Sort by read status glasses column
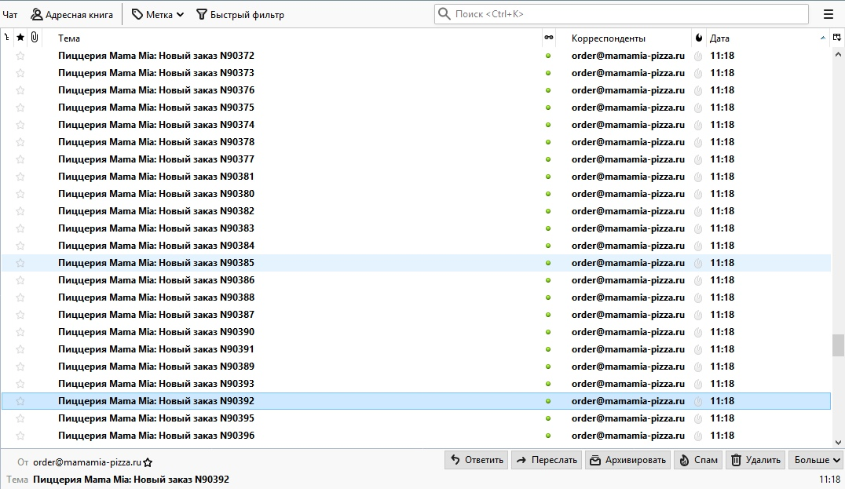 [549, 38]
